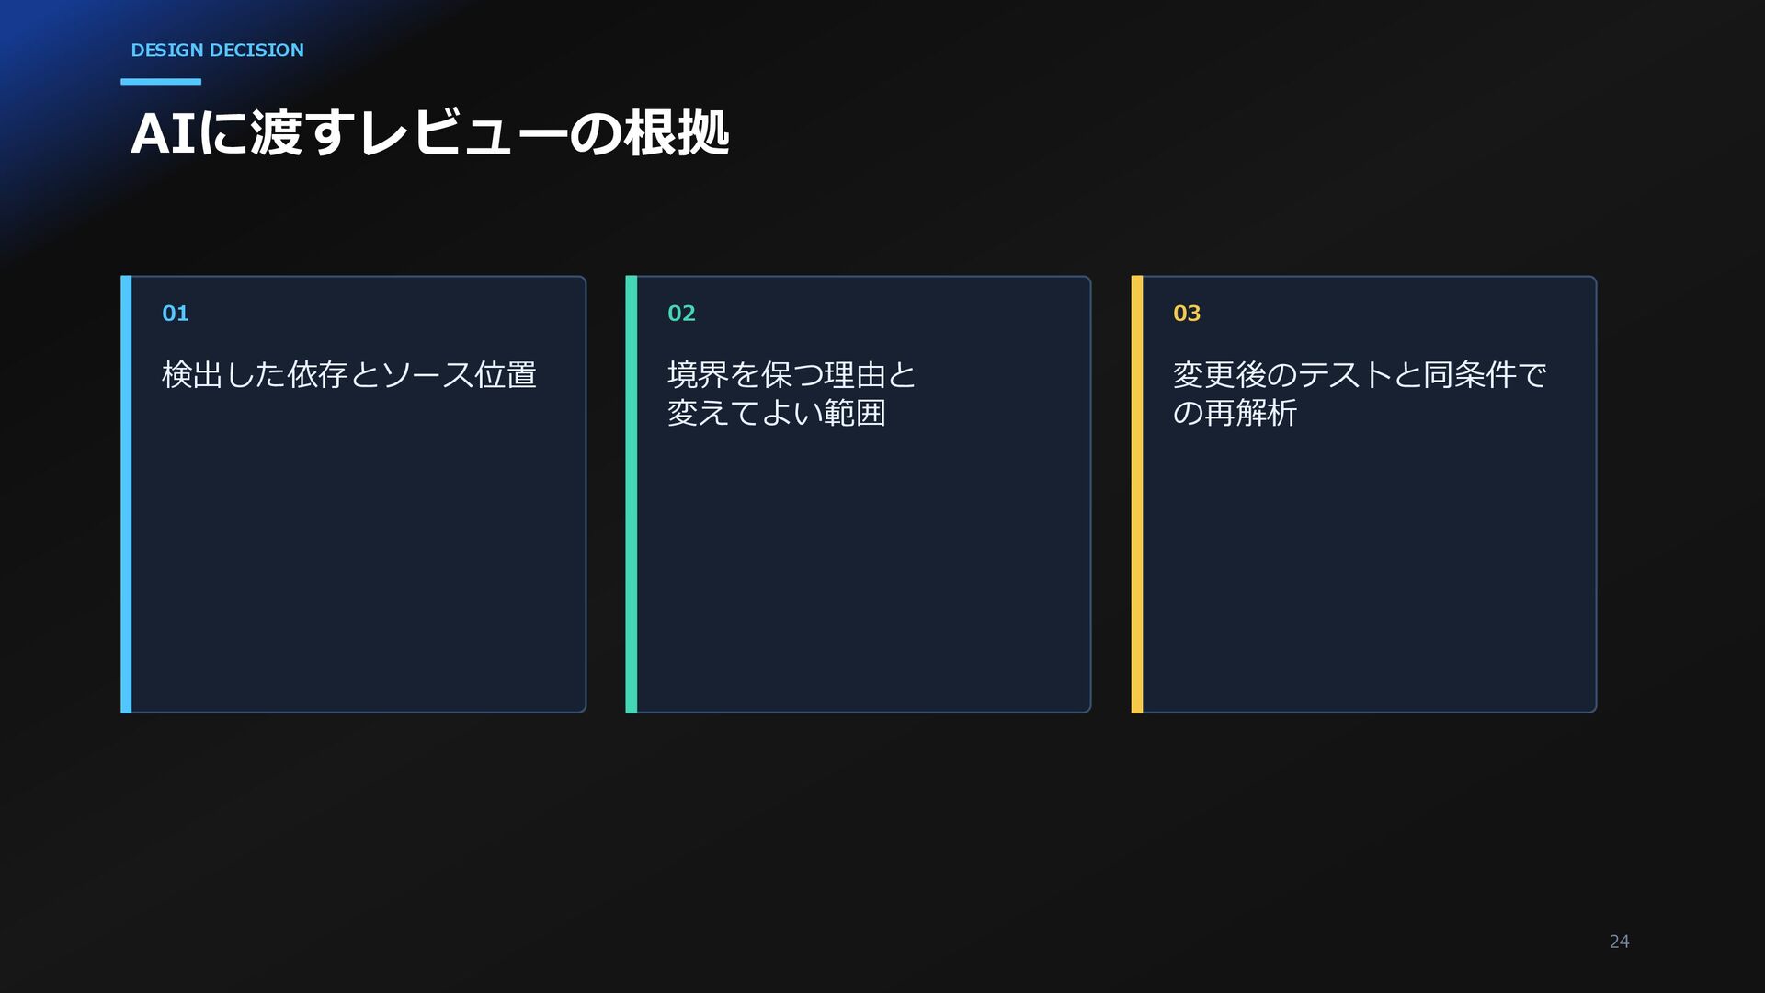Click the text 変えてよい範囲
1765x993 pixels.
777,413
